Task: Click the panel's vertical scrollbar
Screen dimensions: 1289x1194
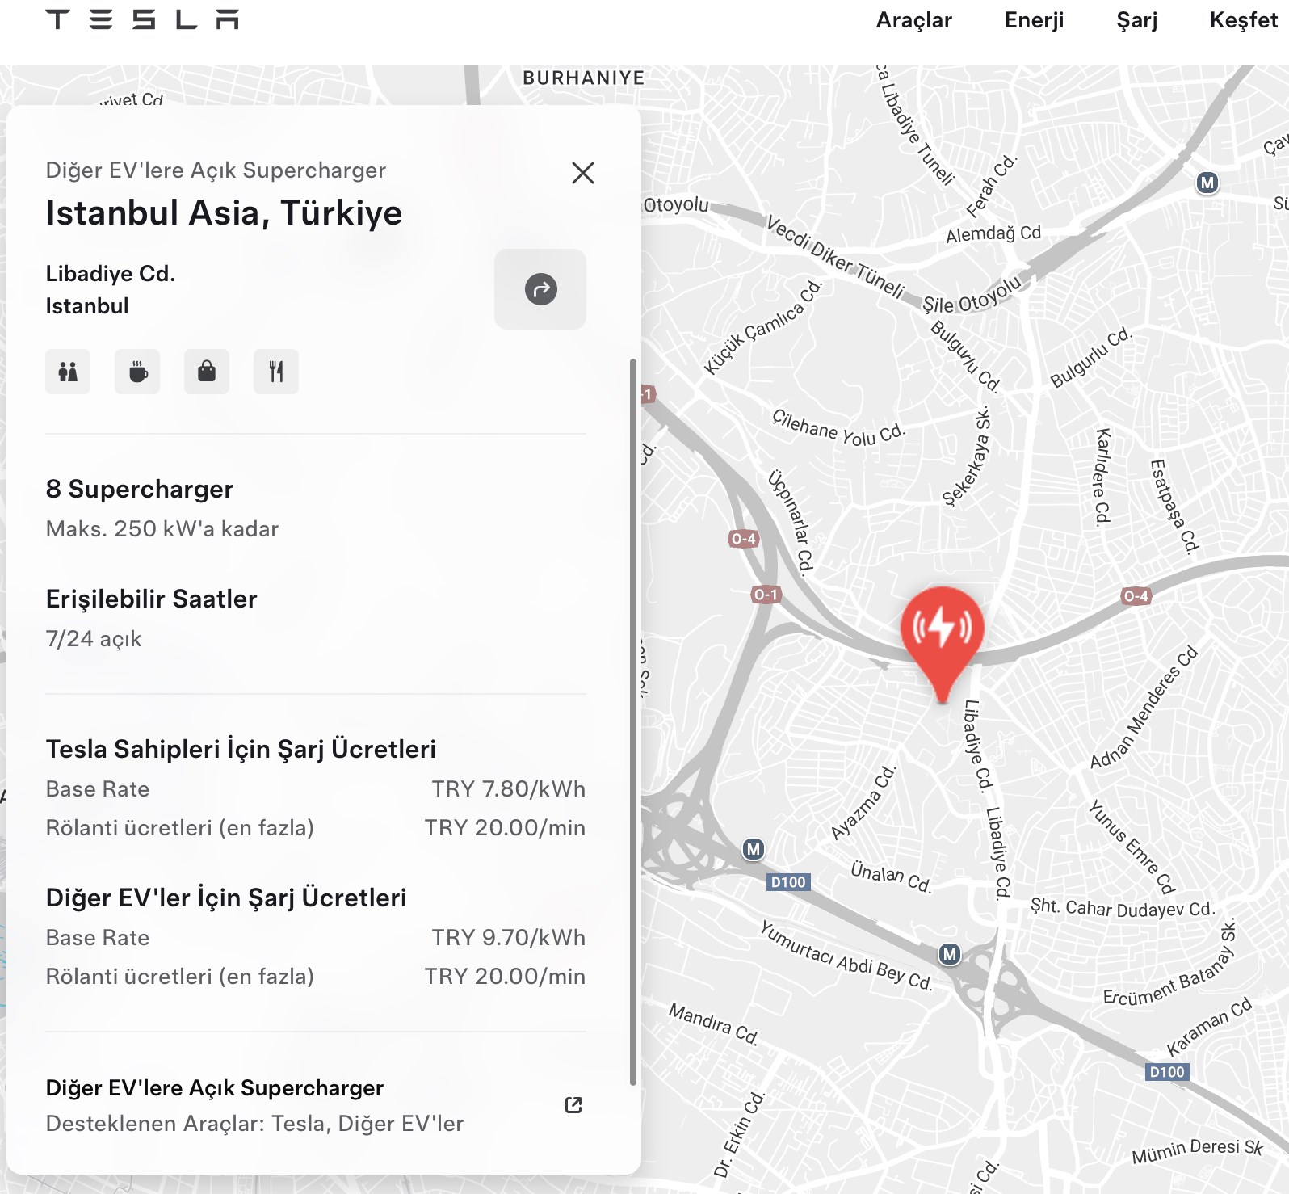Action: [x=633, y=722]
